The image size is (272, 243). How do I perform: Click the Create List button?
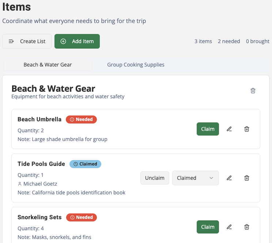click(27, 41)
